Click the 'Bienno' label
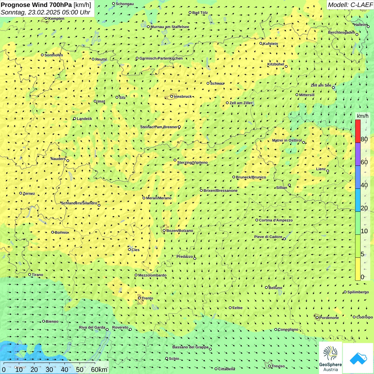The height and width of the screenshot is (374, 374). pos(52,321)
